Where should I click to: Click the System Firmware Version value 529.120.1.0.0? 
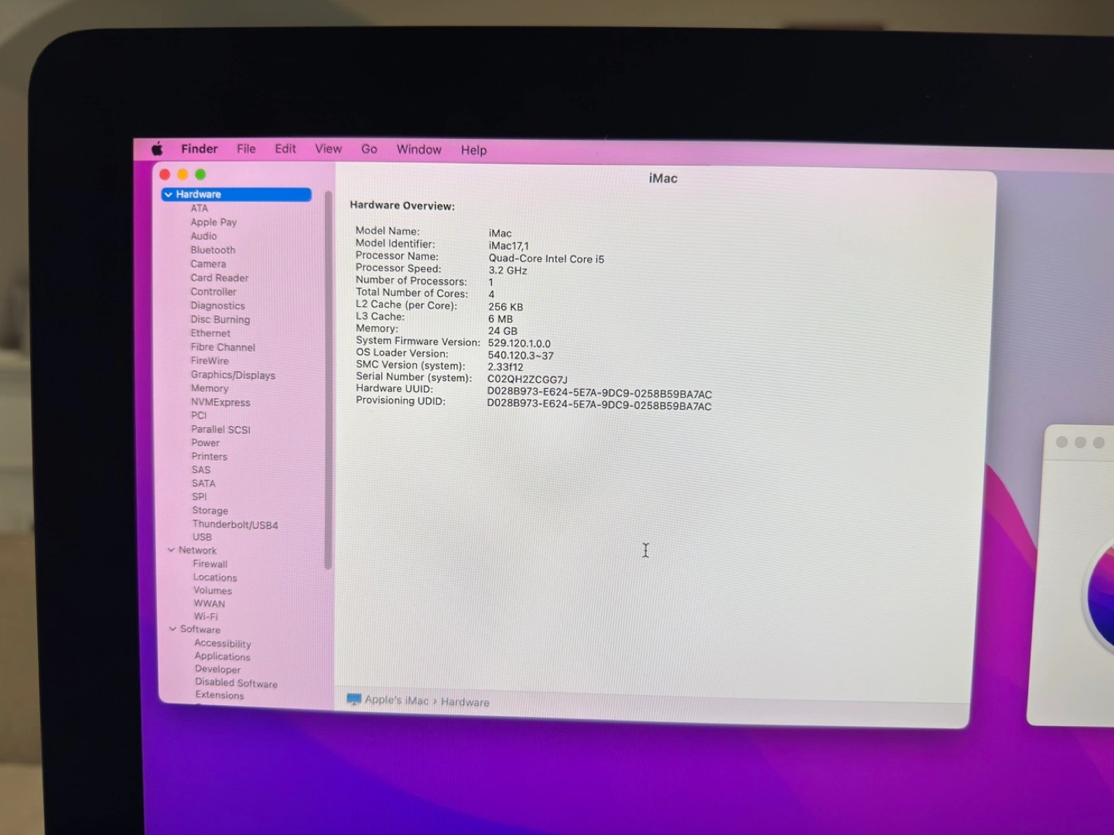[x=519, y=343]
